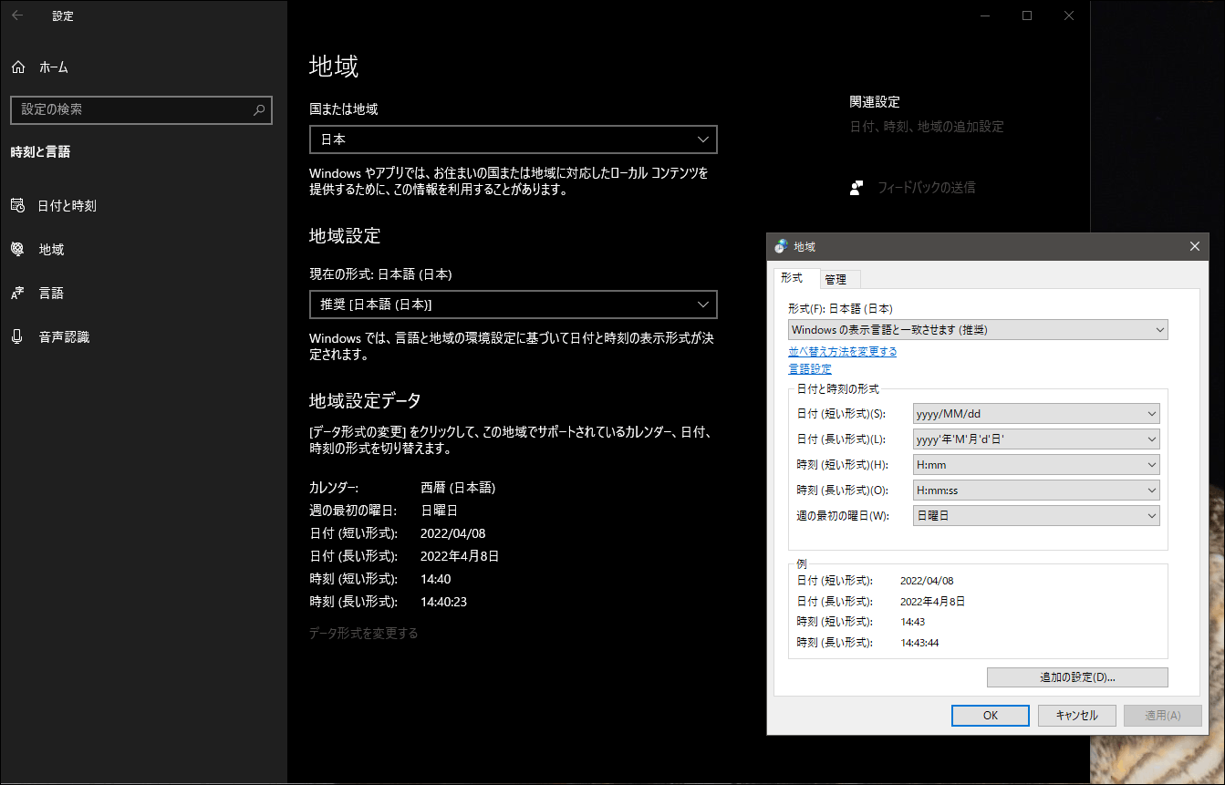Open the 推奨 [日本語 (日本)] format dropdown

pos(514,304)
